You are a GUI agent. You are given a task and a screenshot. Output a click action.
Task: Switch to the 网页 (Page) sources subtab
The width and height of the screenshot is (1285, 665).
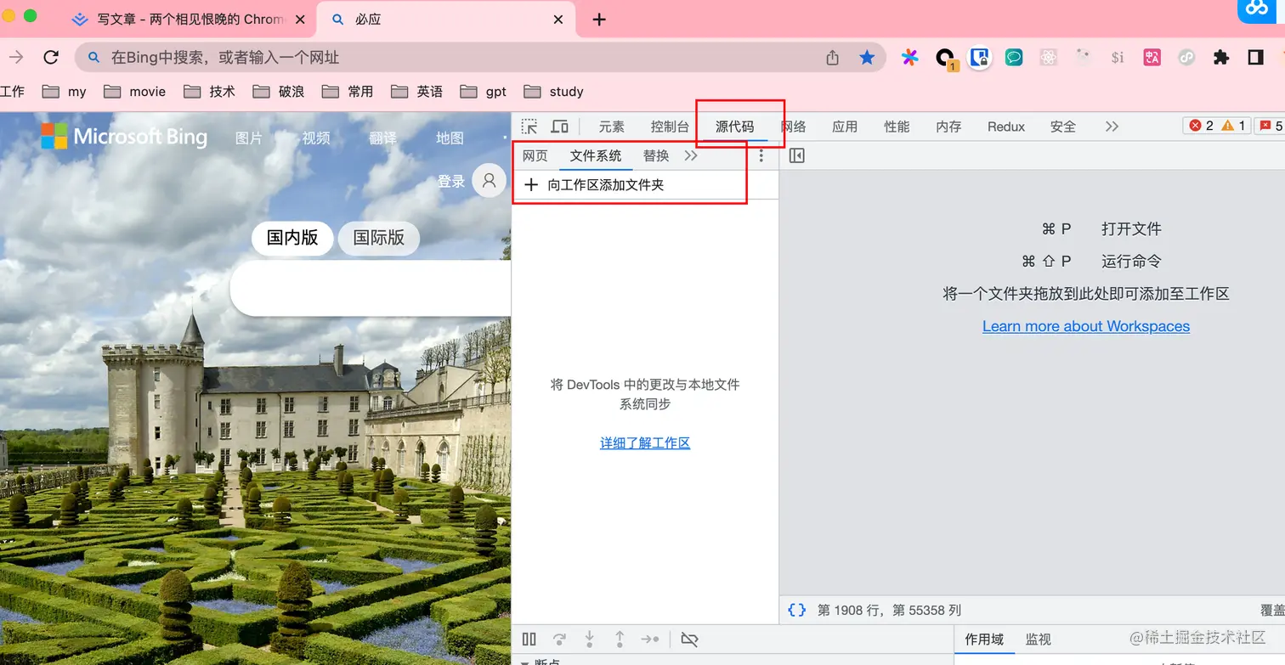(535, 155)
